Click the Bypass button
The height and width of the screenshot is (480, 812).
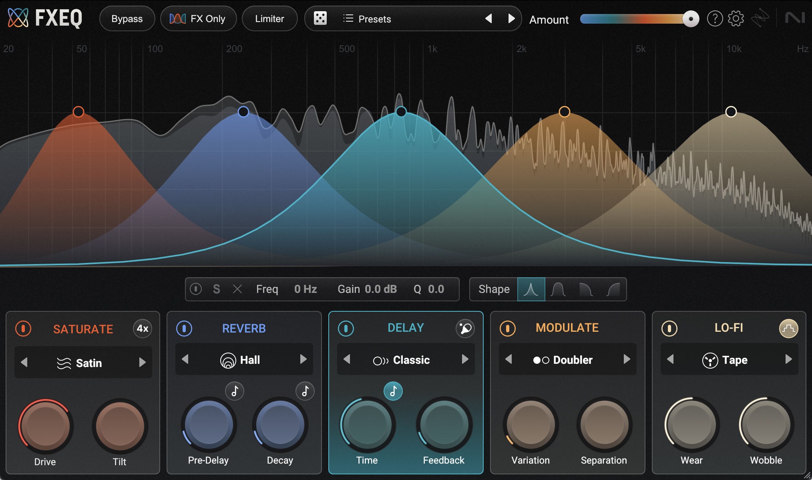(x=127, y=19)
